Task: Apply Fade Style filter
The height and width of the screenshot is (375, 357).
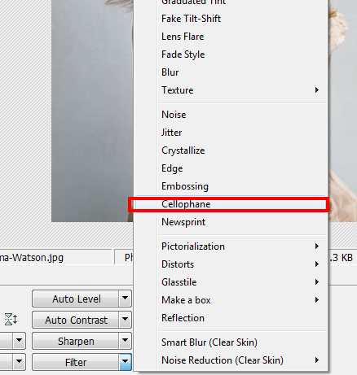Action: [x=231, y=55]
